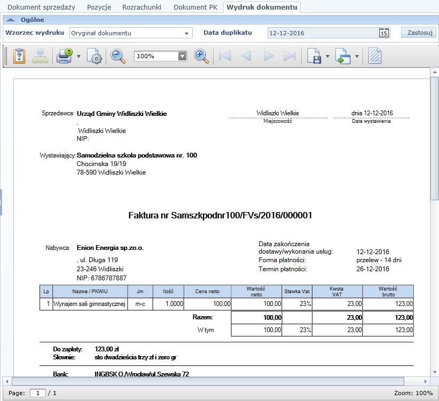Screen dimensions: 439x401
Task: Go to the next page arrow
Action: pyautogui.click(x=268, y=56)
